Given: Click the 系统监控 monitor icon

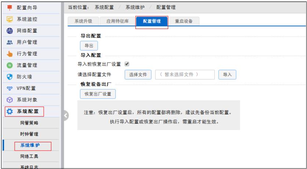Looking at the screenshot, I should click(x=10, y=19).
